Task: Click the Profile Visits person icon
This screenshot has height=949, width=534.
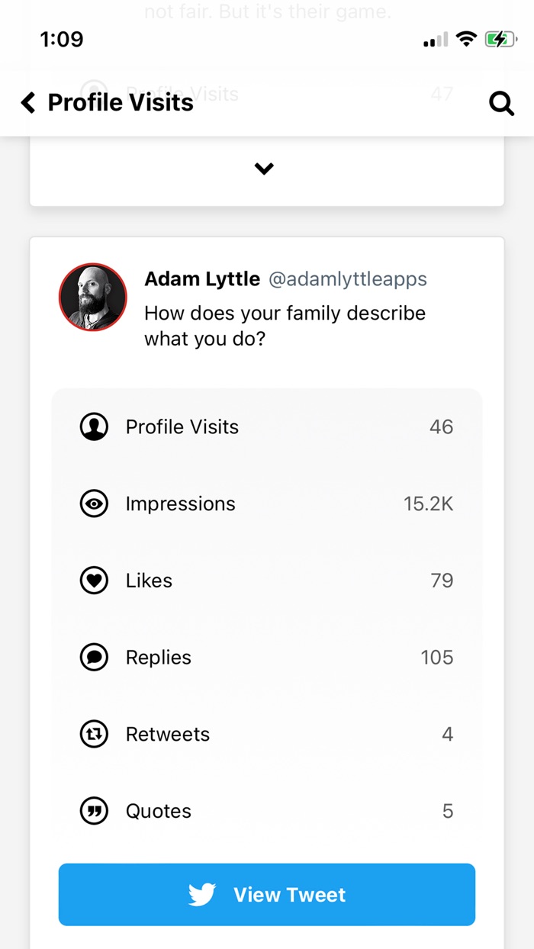Action: coord(94,427)
